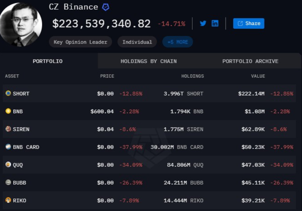302x211 pixels.
Task: Sort by the VALUE column header
Action: point(258,76)
